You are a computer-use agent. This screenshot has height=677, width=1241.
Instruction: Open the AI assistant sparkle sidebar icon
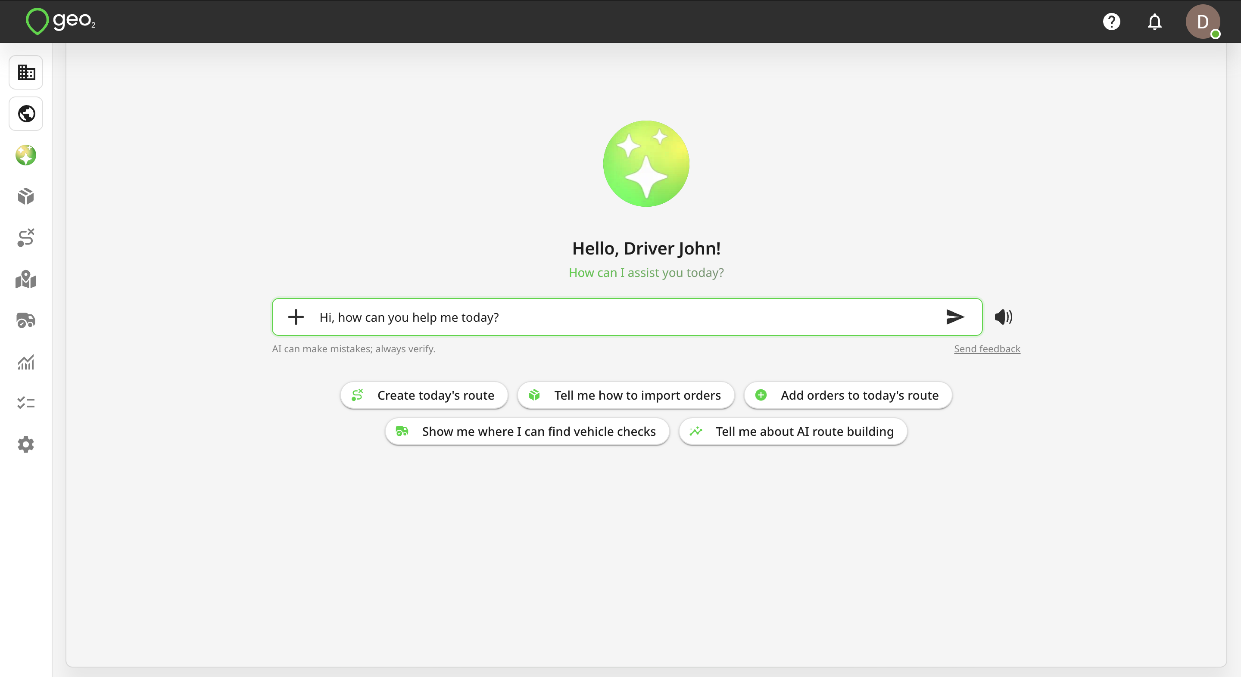coord(26,155)
